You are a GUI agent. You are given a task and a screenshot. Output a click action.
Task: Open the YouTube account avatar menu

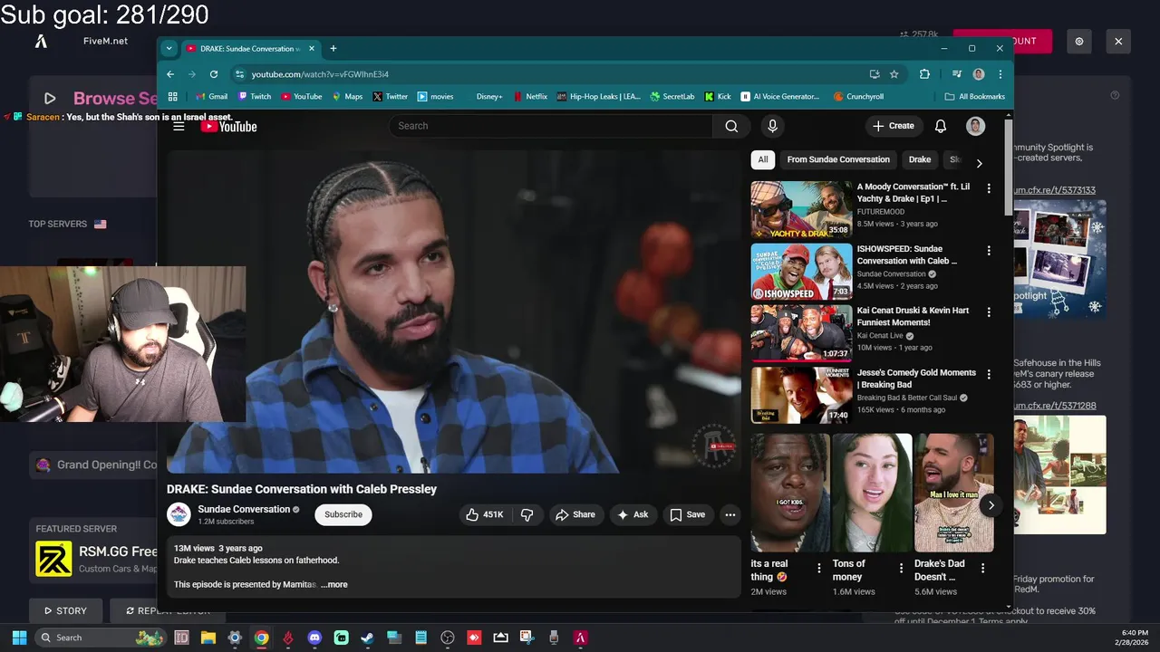point(975,126)
